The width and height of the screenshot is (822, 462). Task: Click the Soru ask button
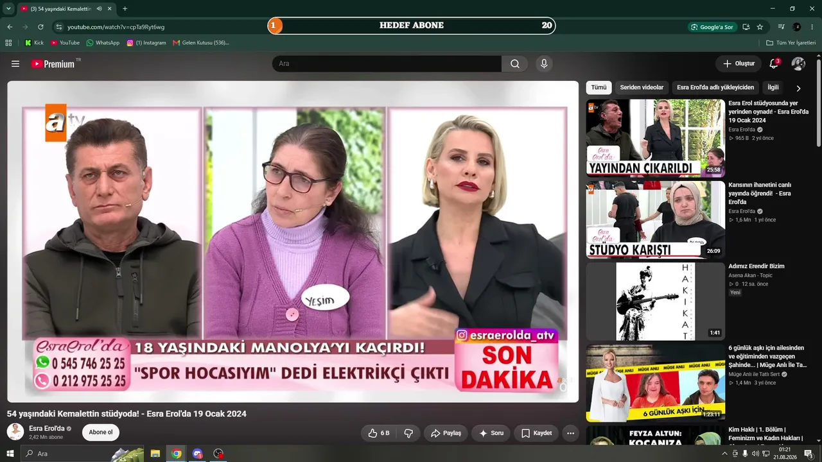coord(491,433)
